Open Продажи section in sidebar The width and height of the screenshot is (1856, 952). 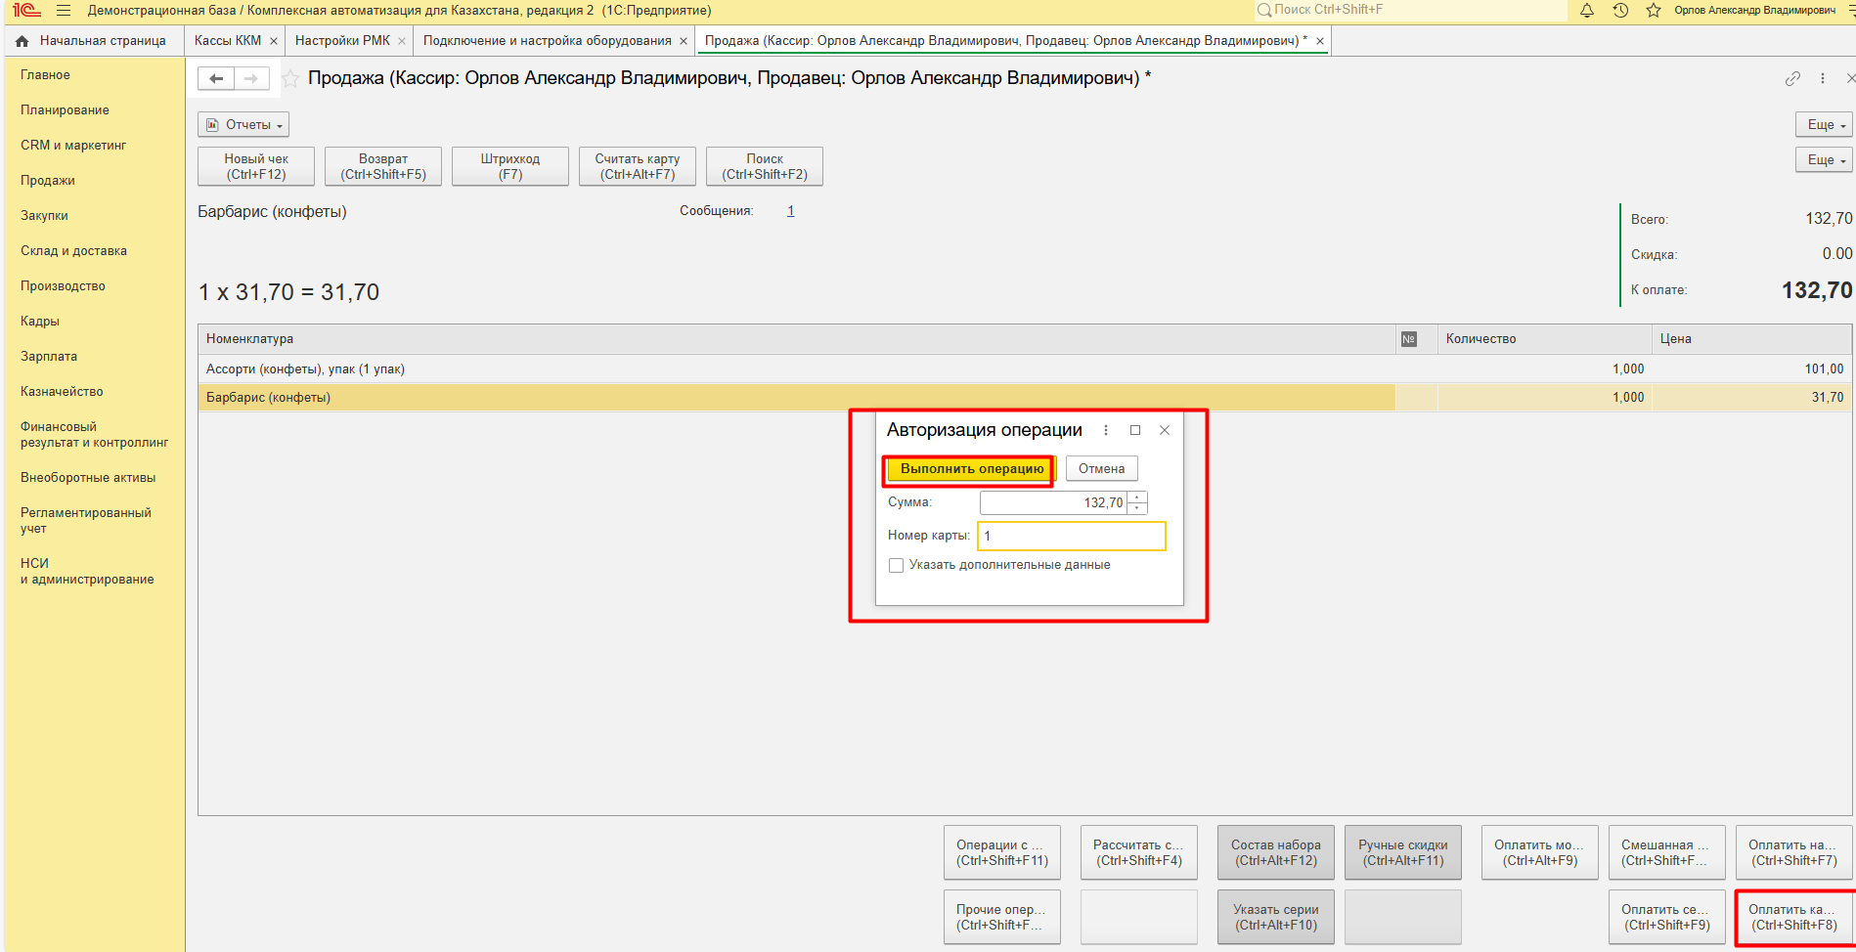[x=48, y=181]
